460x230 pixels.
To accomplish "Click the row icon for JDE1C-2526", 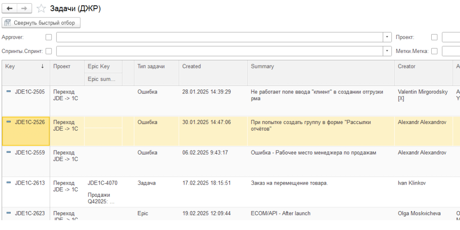I will coord(9,122).
